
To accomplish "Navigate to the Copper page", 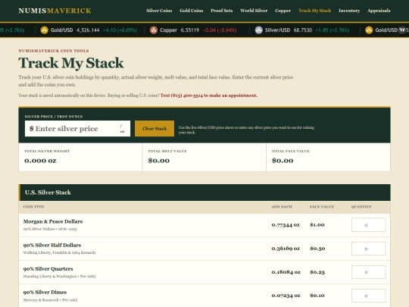I will (283, 11).
